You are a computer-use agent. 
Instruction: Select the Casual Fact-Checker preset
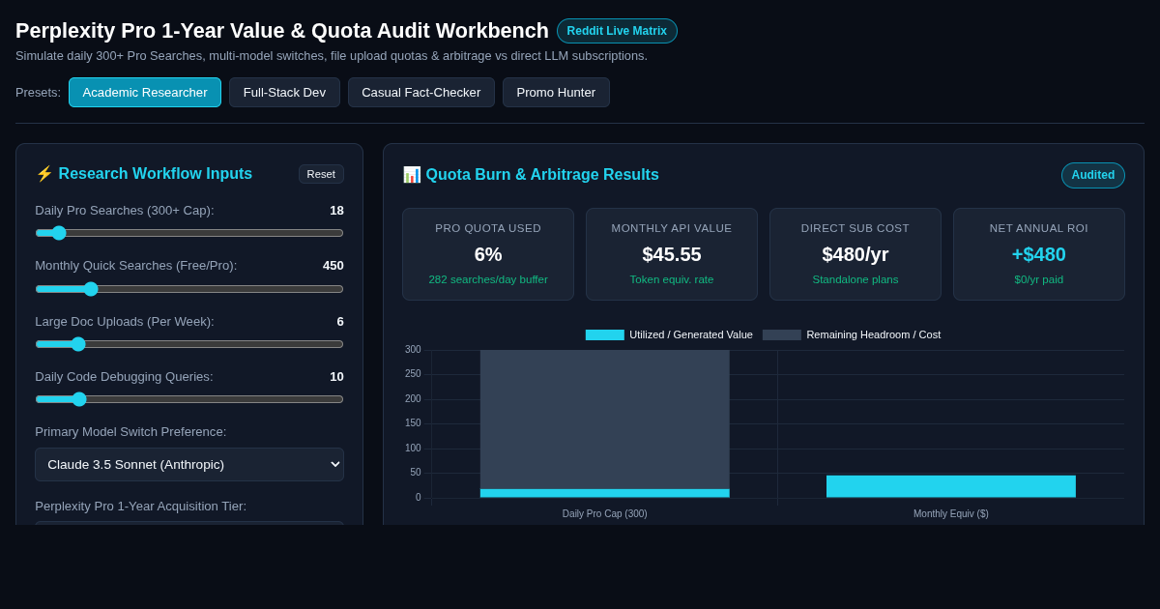[421, 92]
